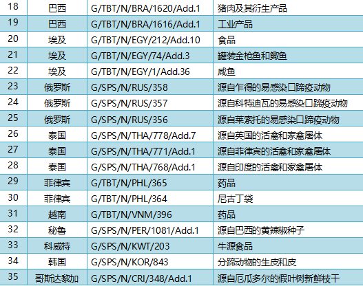
Task: Click the country cell 越南
Action: (57, 215)
